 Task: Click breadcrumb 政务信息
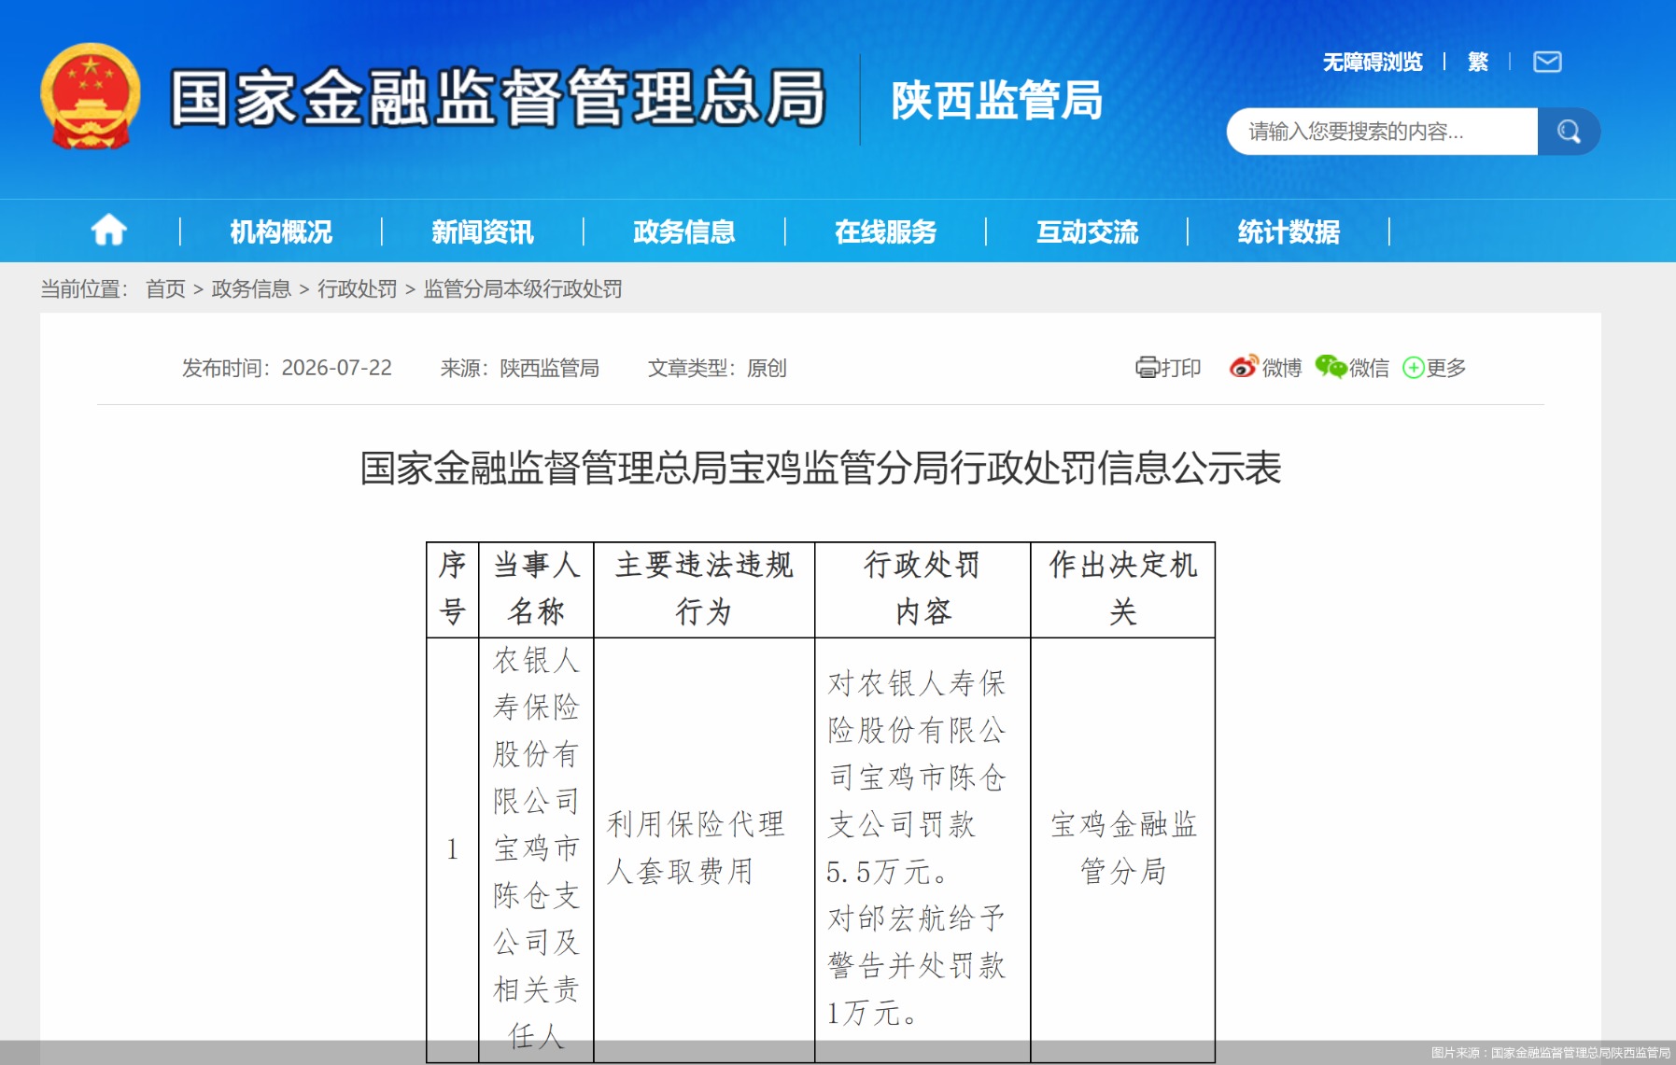pyautogui.click(x=251, y=289)
